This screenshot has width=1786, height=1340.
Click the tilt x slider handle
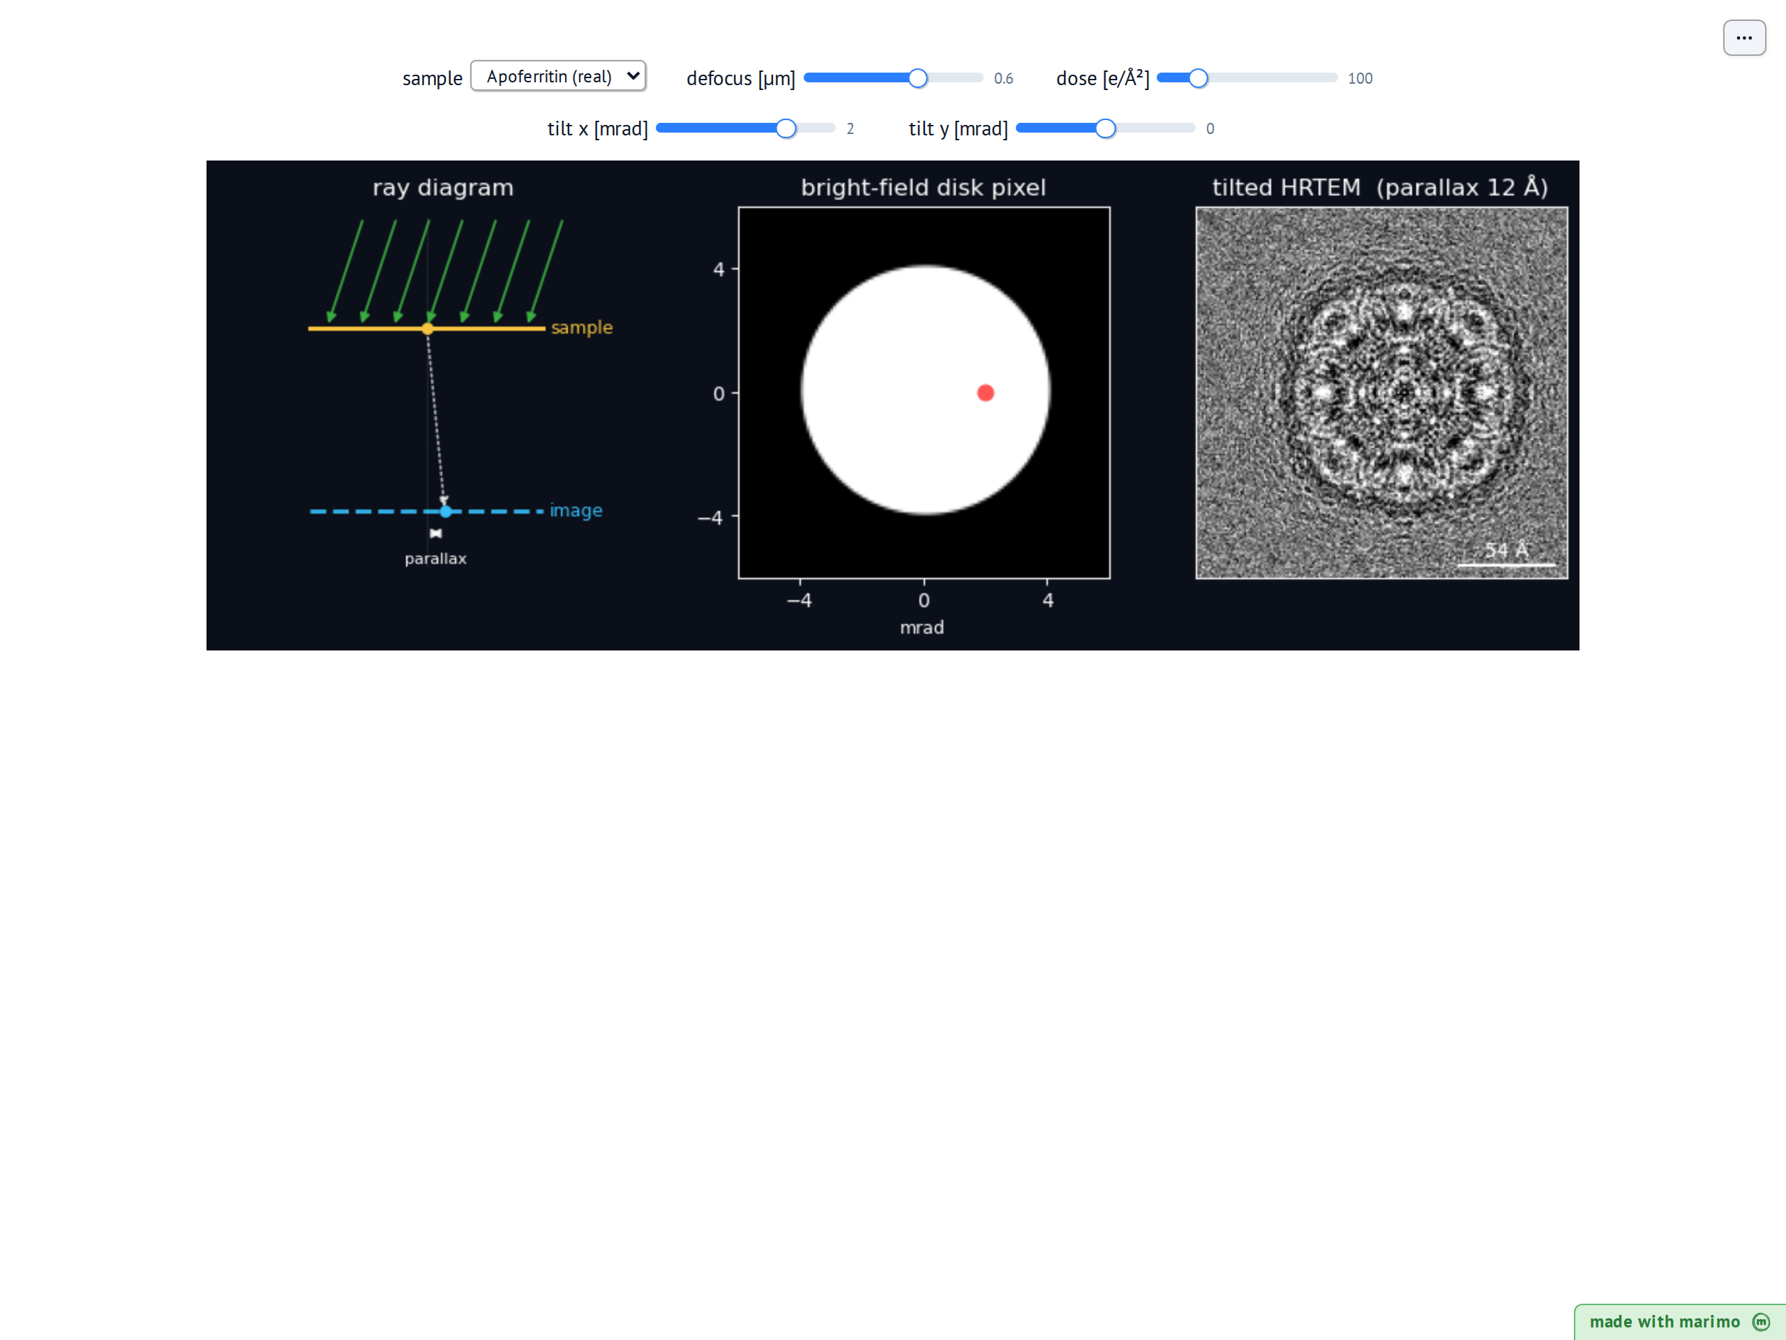(786, 128)
